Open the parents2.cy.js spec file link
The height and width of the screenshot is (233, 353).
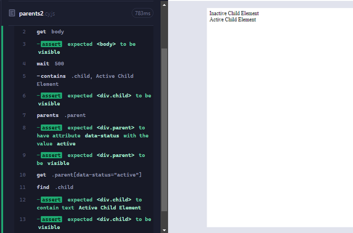(x=37, y=13)
